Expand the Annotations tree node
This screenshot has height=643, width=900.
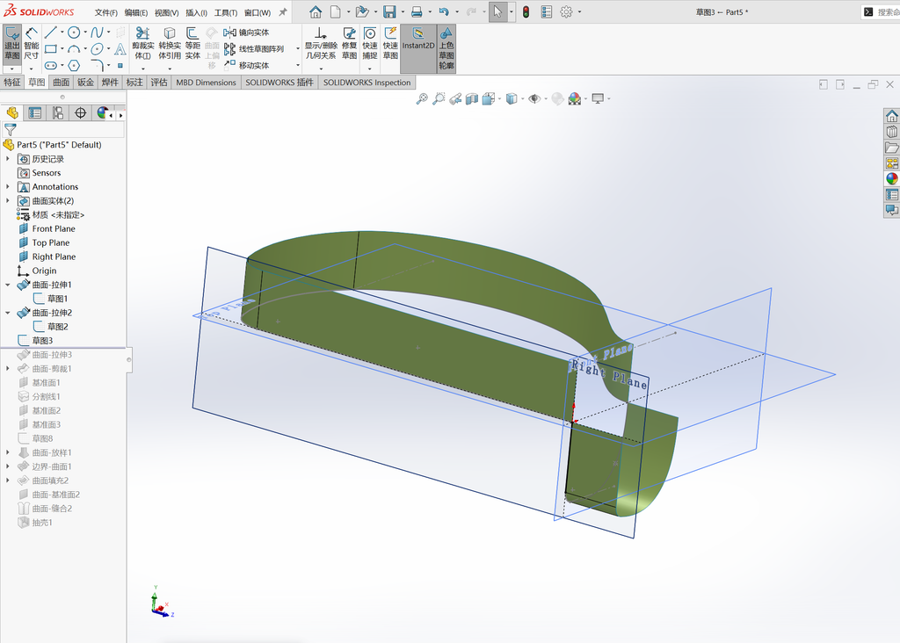point(7,187)
